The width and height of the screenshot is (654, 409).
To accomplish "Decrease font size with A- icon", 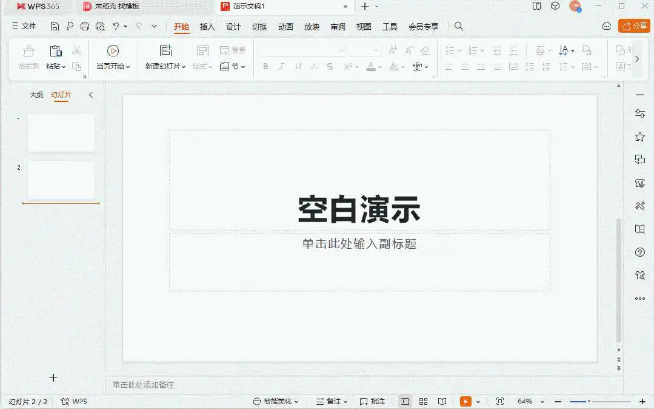I will point(409,50).
